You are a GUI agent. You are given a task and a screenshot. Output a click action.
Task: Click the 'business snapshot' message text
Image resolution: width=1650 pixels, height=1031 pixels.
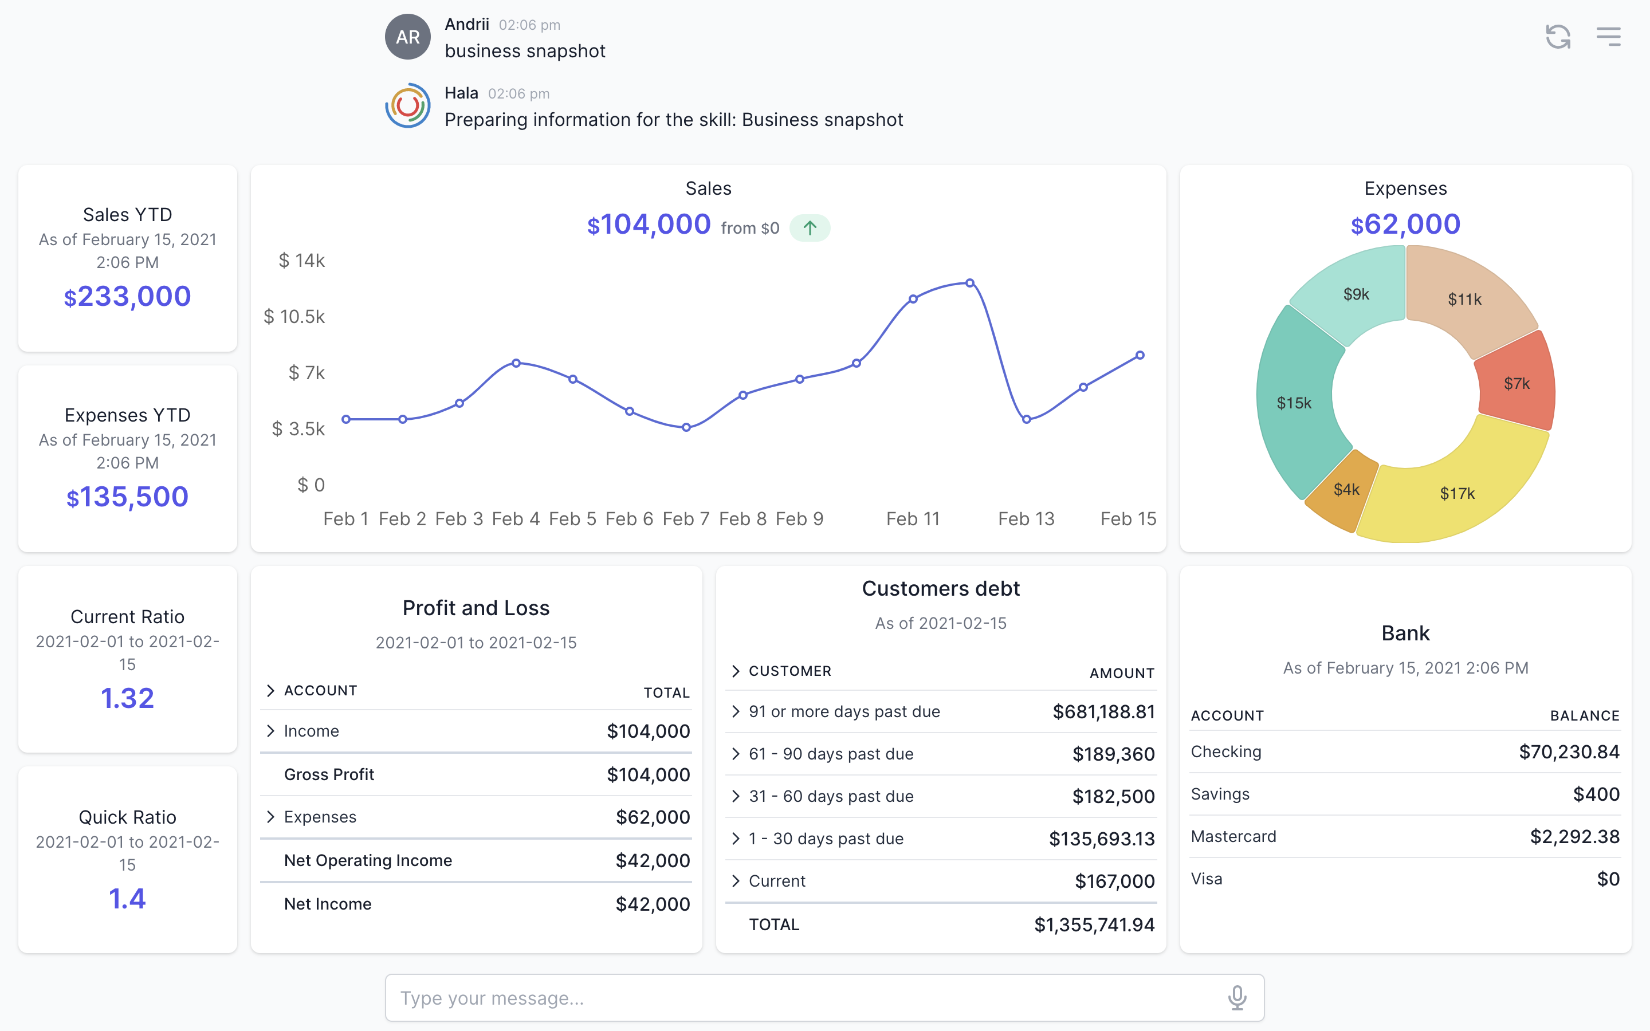525,51
